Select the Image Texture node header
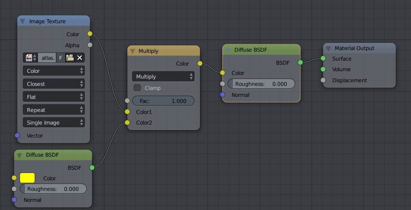Screen dimensions: 411x210 click(54, 21)
